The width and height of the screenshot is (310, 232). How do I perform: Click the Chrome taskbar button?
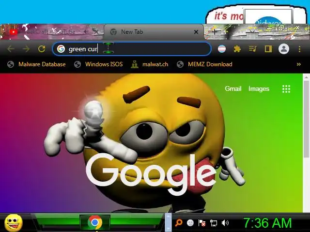95,222
